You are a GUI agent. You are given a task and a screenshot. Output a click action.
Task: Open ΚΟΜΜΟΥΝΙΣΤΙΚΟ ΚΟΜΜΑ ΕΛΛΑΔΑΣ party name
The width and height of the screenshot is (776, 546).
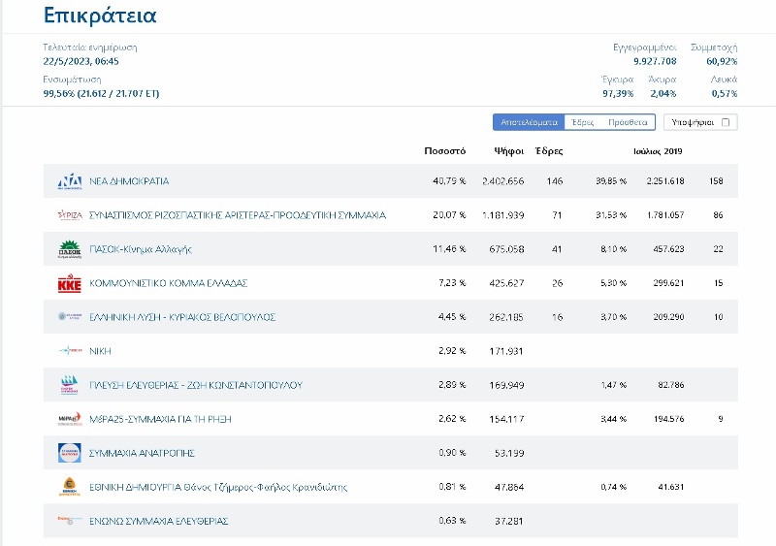pos(168,283)
